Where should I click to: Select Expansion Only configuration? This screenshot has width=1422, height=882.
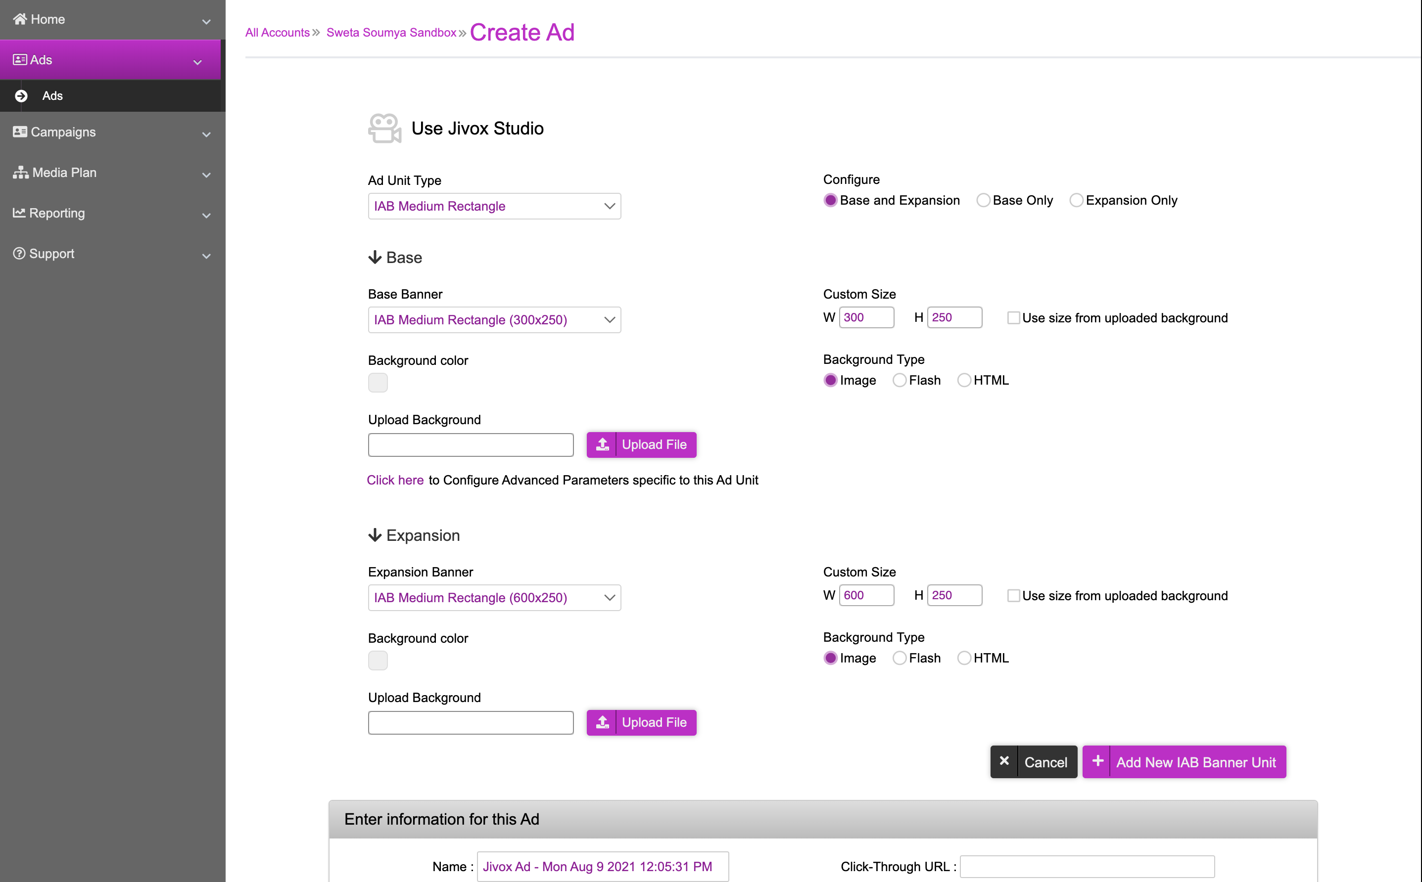tap(1076, 200)
